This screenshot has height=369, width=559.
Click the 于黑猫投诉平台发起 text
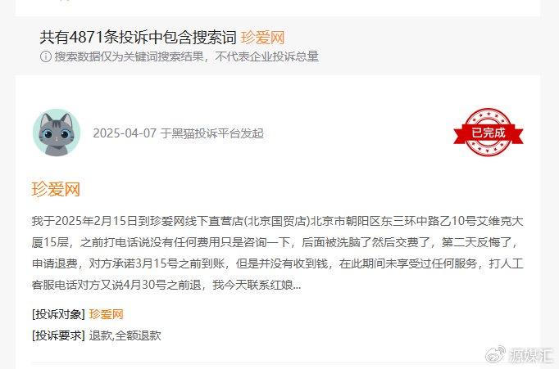[x=212, y=133]
